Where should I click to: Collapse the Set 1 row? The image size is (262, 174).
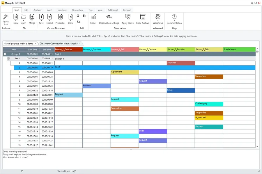coord(8,58)
